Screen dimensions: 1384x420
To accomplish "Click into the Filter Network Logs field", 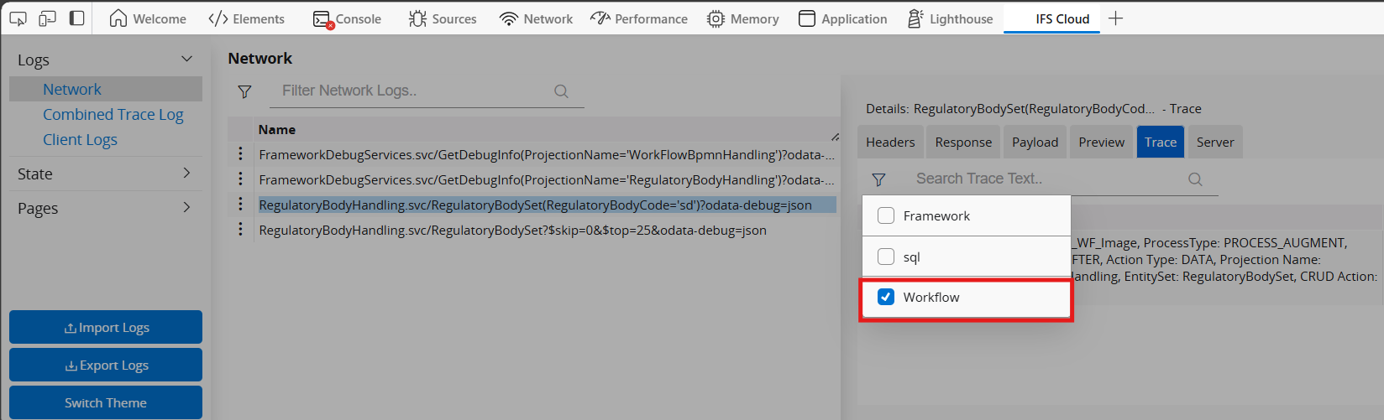I will click(412, 91).
